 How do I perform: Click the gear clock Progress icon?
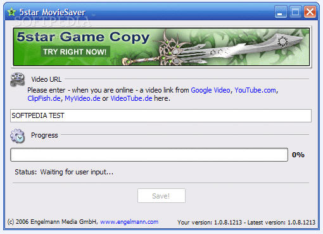click(18, 136)
